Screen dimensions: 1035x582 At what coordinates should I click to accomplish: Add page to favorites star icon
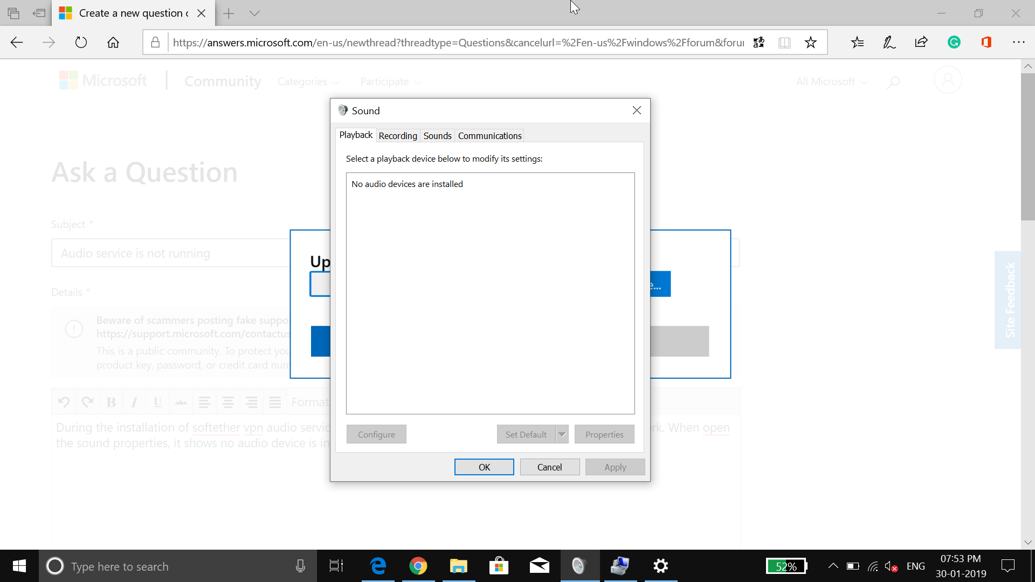(810, 43)
